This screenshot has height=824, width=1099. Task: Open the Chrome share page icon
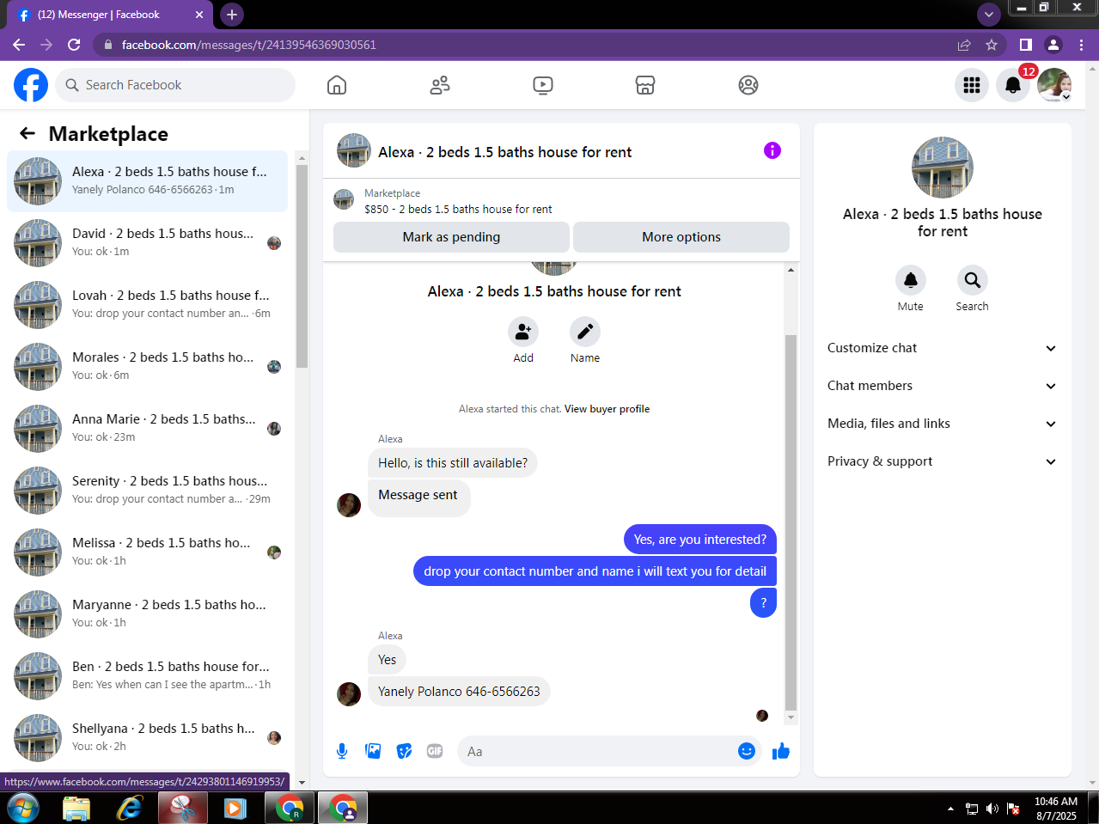964,45
